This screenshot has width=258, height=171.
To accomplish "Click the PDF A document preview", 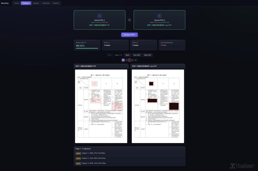I will pos(101,106).
